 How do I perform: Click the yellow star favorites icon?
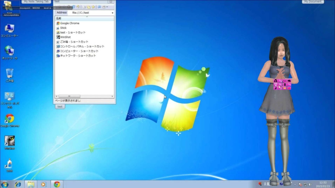click(93, 7)
